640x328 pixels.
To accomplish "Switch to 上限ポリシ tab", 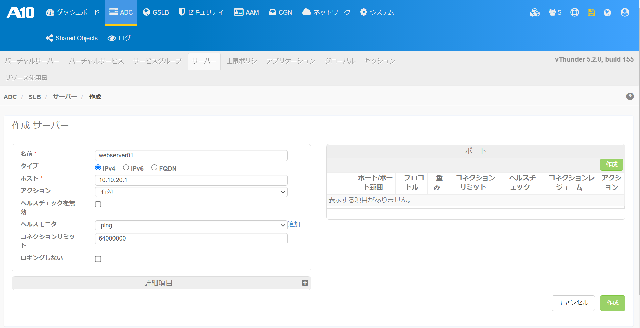I will pyautogui.click(x=242, y=61).
